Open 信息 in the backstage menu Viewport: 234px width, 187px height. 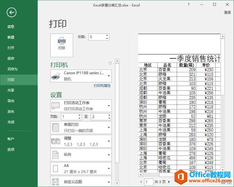(19, 27)
